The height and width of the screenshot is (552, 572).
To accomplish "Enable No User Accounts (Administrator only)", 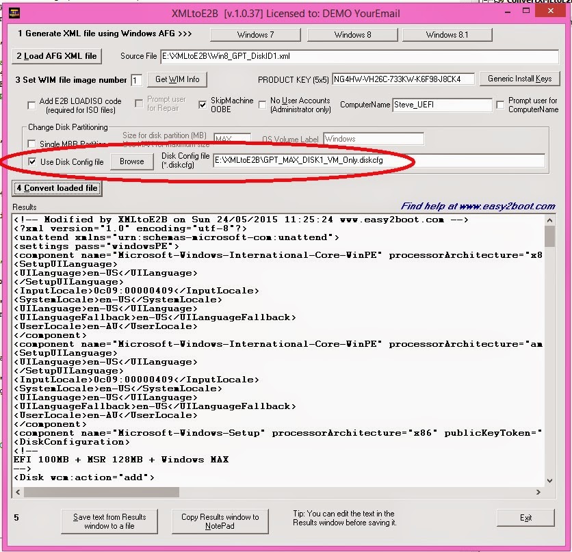I will tap(261, 104).
